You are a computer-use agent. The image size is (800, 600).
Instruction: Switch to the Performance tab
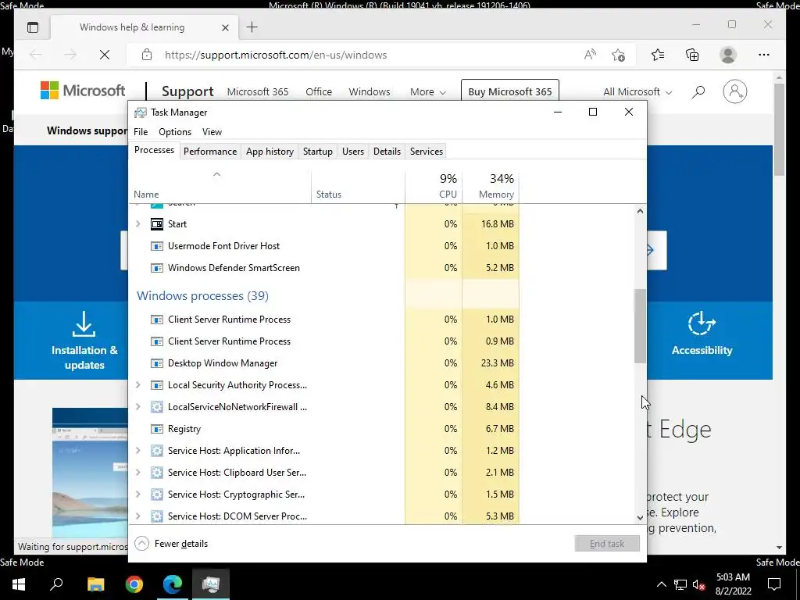[210, 152]
